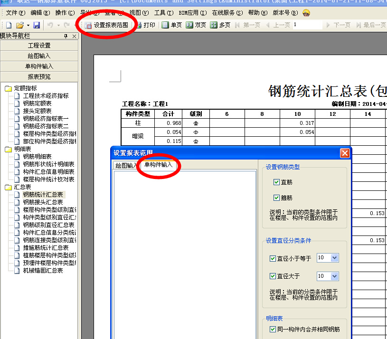
Task: Open the 直径小于等于 value dropdown
Action: tap(334, 258)
